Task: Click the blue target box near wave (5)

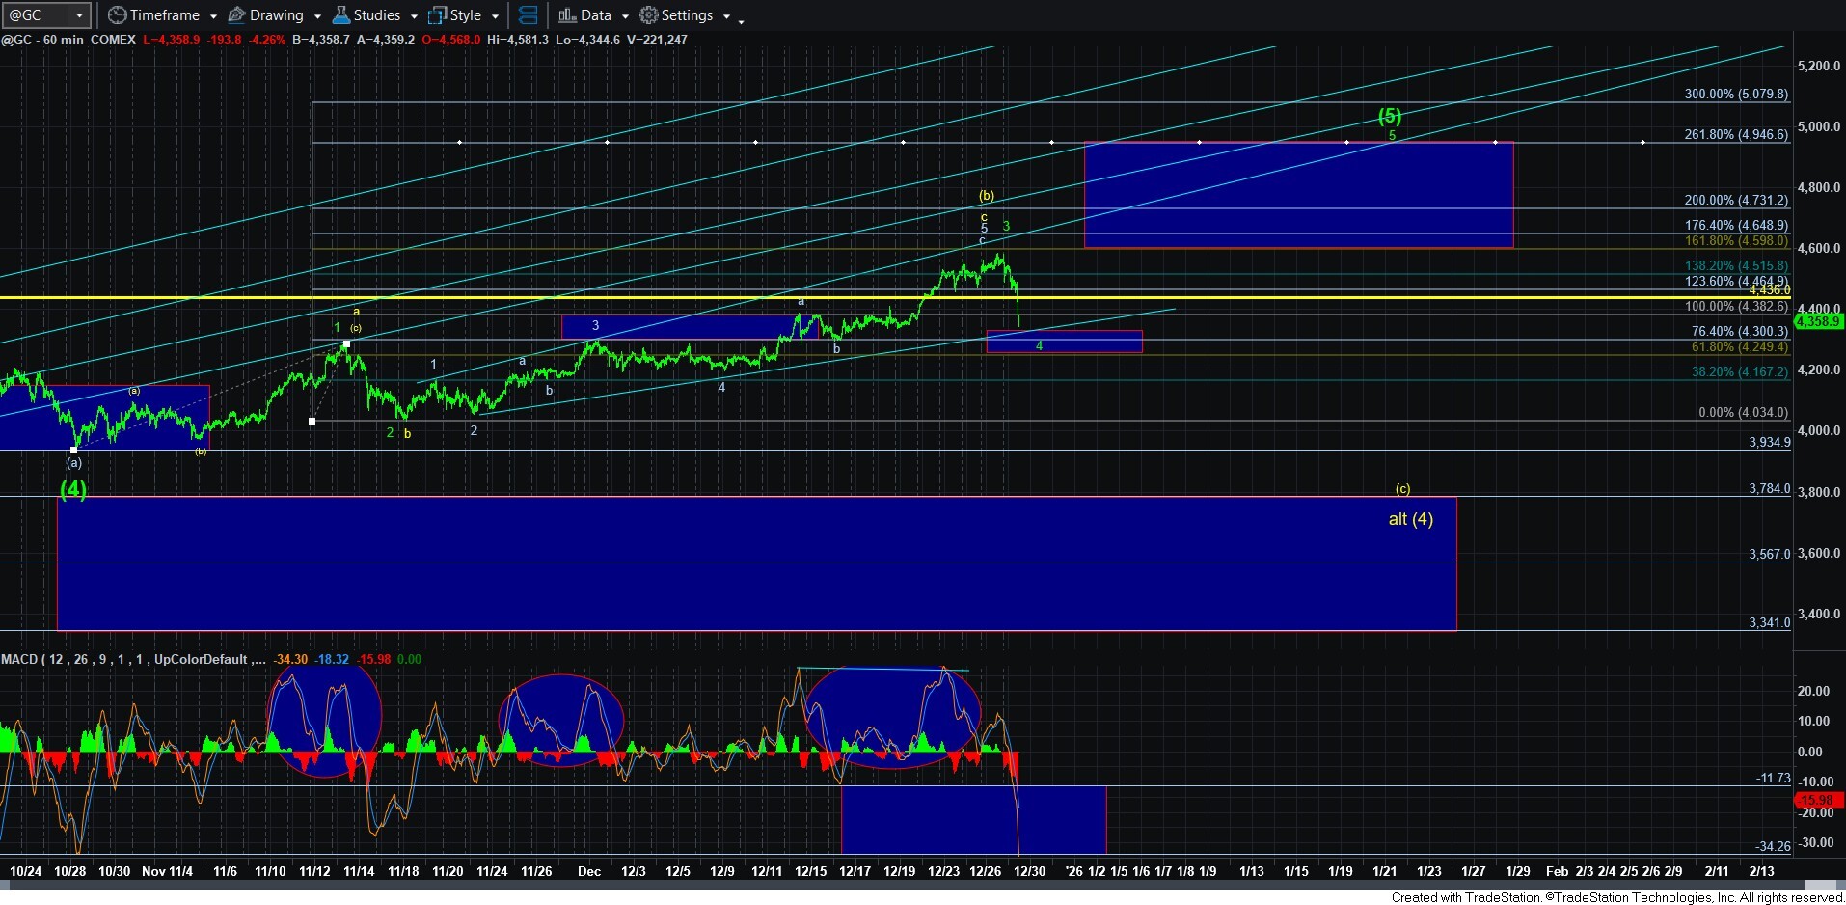Action: tap(1297, 195)
